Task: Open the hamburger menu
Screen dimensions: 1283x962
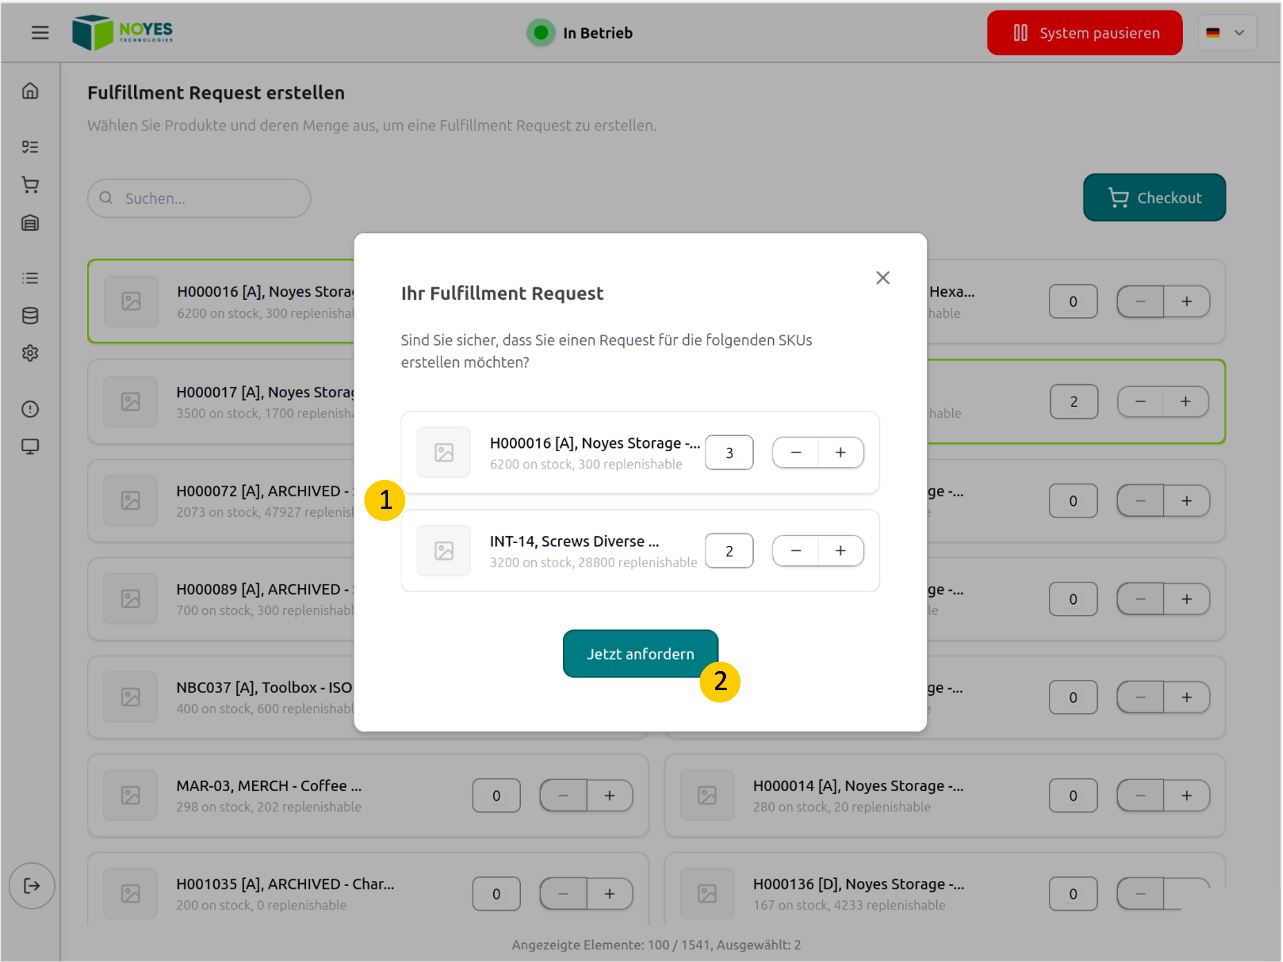Action: coord(40,32)
